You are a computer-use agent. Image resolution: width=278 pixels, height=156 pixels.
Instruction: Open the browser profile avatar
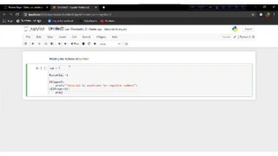click(x=268, y=14)
